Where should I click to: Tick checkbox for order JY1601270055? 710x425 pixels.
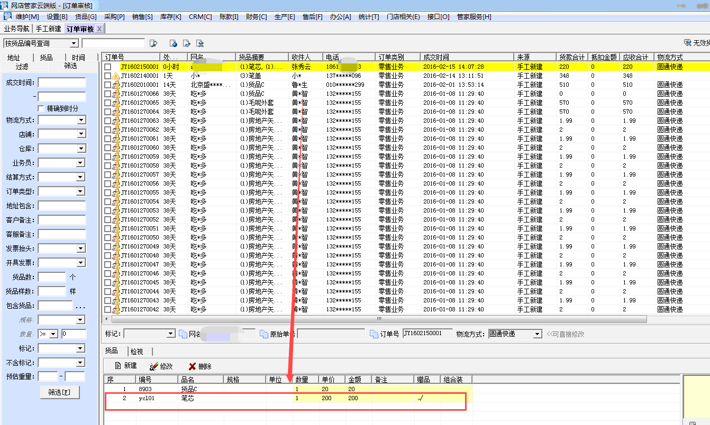(108, 193)
